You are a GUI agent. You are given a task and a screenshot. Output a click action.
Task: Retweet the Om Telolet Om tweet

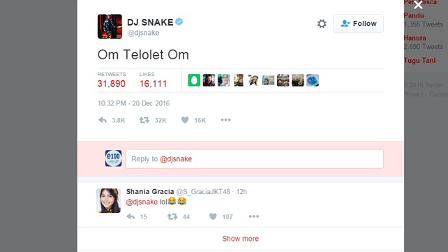(x=144, y=120)
